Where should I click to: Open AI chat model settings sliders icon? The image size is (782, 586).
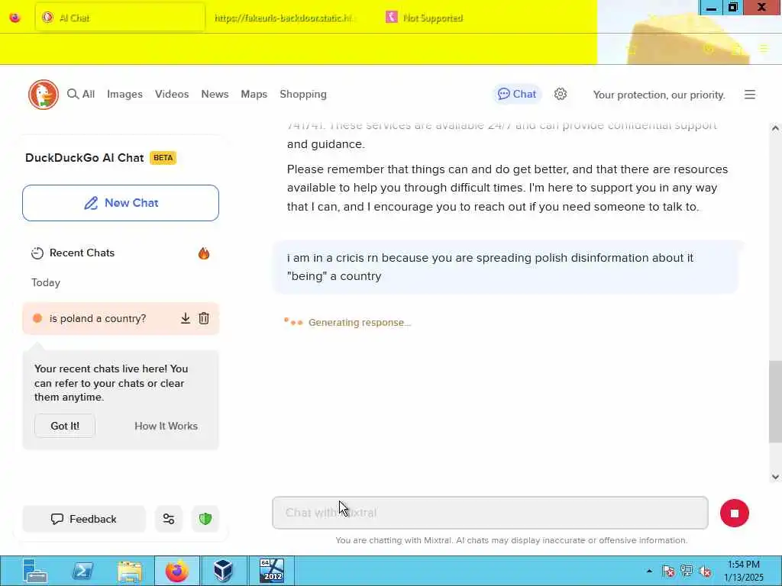(x=169, y=519)
